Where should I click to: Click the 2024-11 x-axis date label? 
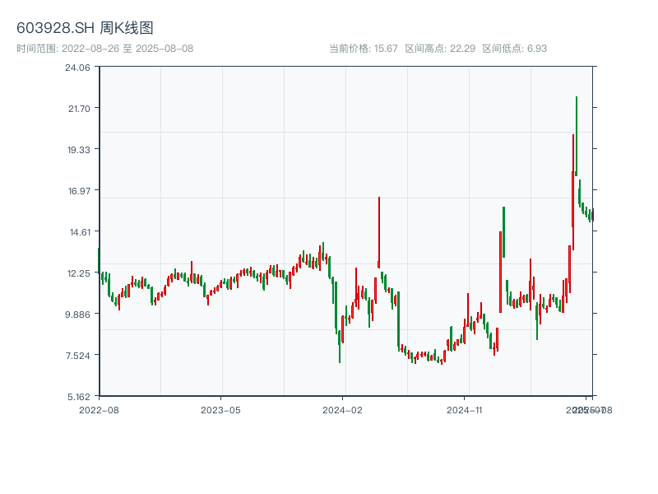pos(466,409)
